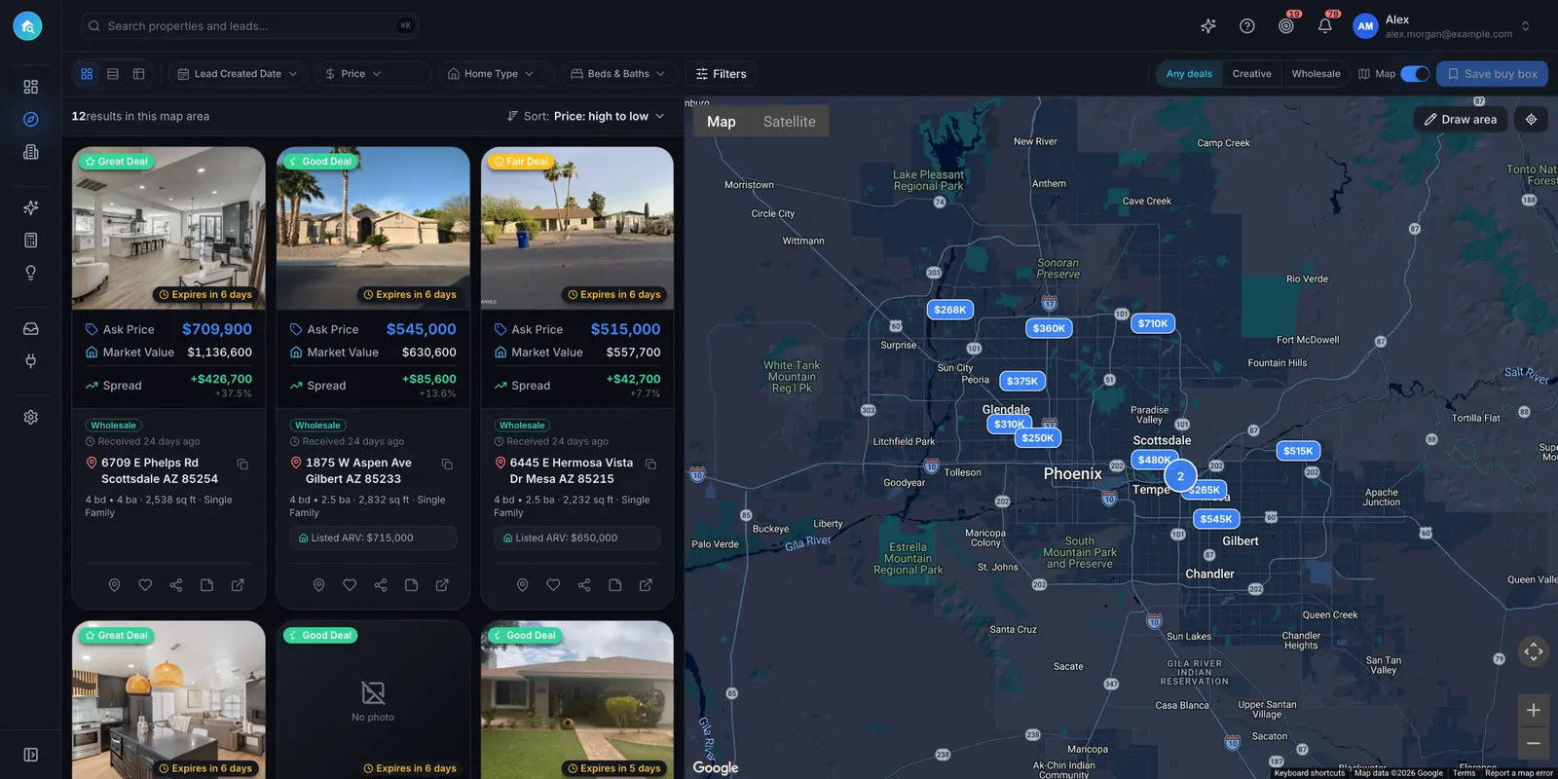Click the $710K map price marker
Screen dimensions: 1558x779
pyautogui.click(x=1152, y=323)
